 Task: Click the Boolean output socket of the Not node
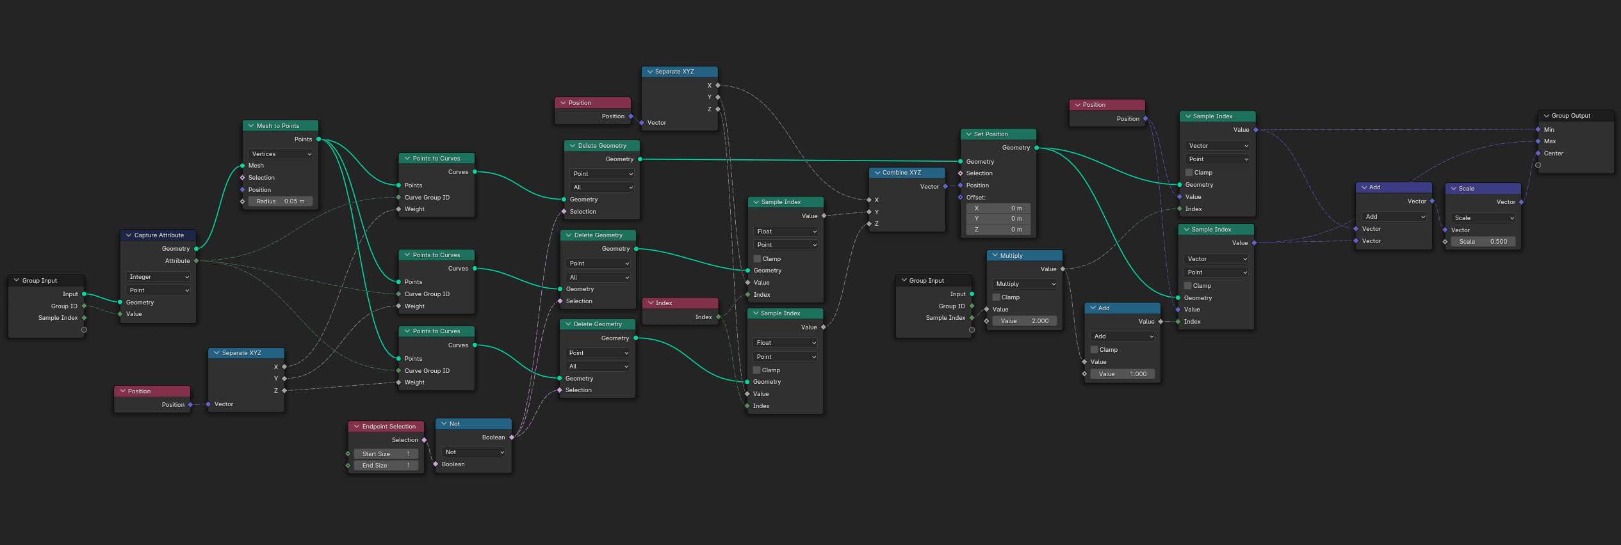pyautogui.click(x=512, y=438)
